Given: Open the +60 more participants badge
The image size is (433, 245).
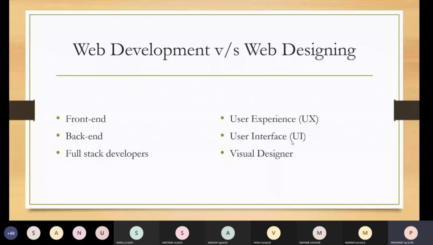Looking at the screenshot, I should click(x=11, y=233).
